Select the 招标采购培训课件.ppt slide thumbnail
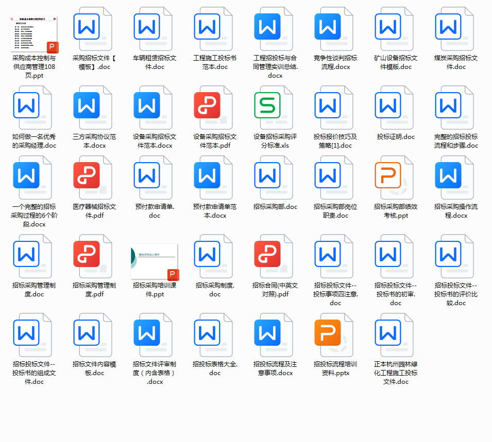 (x=155, y=262)
